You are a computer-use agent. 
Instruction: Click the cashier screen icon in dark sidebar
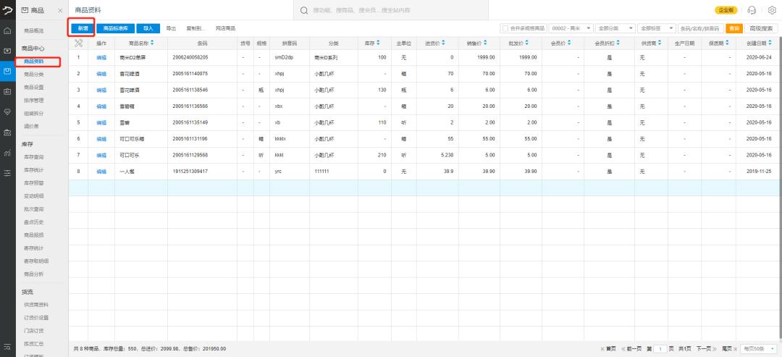[x=7, y=51]
